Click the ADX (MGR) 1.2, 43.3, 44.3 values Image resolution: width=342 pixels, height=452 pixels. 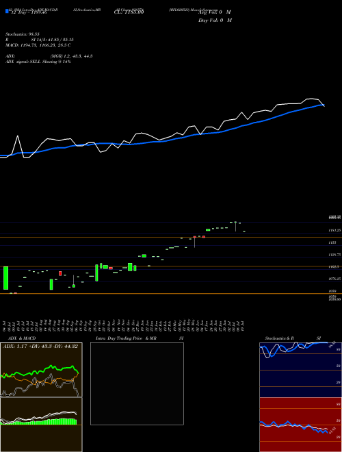pos(71,56)
